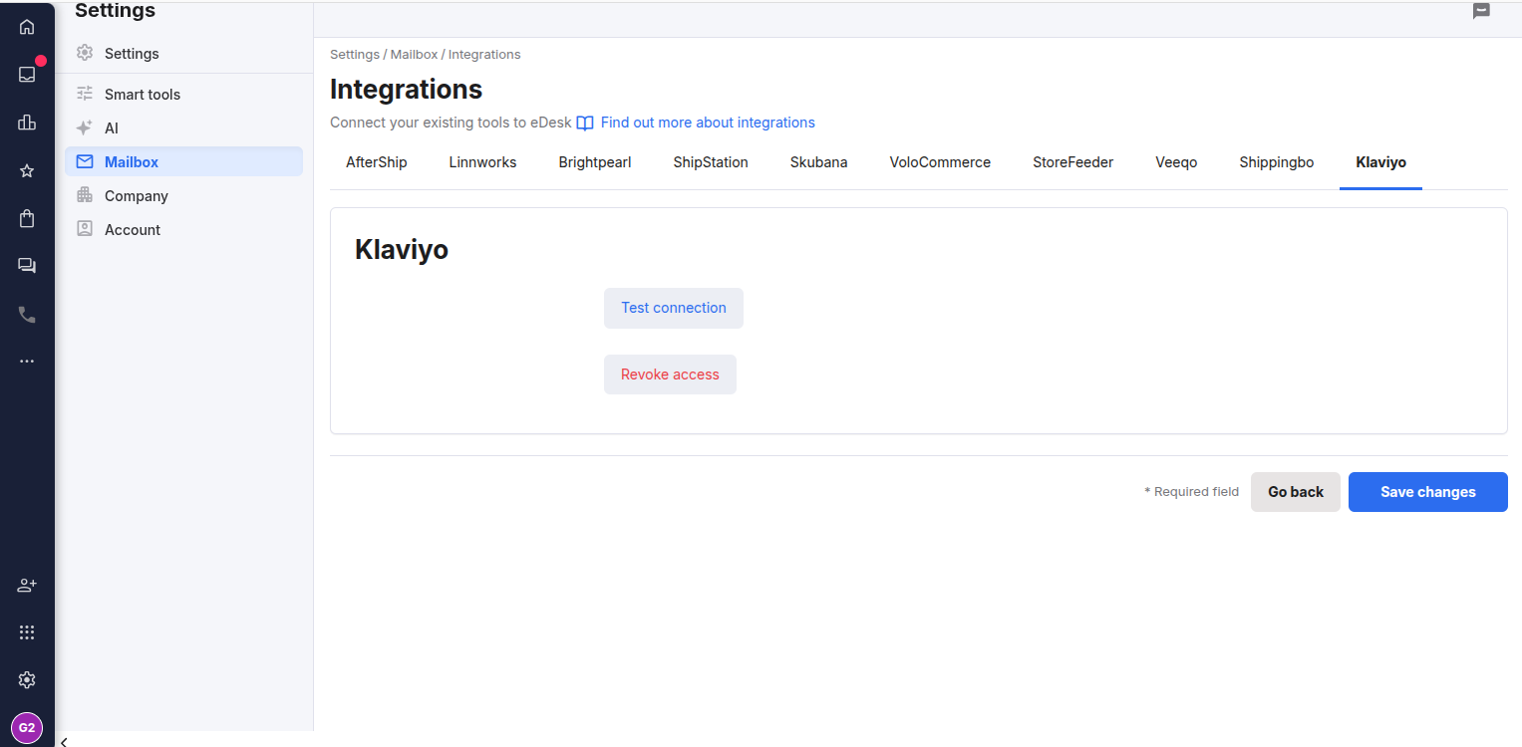Click the G2 profile avatar
The height and width of the screenshot is (747, 1522).
pos(26,728)
